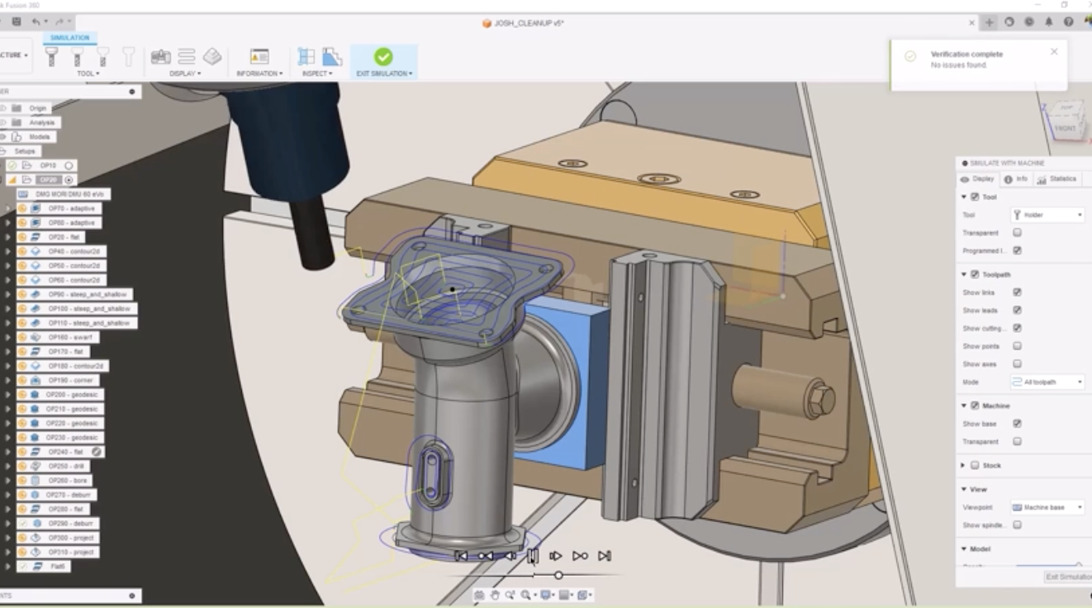Enable the Show points checkbox
The height and width of the screenshot is (608, 1092).
[x=1017, y=346]
